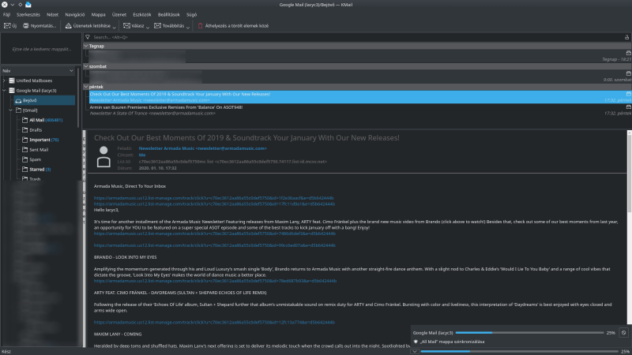The width and height of the screenshot is (632, 355).
Task: Open the Továbbítás dropdown arrow
Action: (188, 27)
